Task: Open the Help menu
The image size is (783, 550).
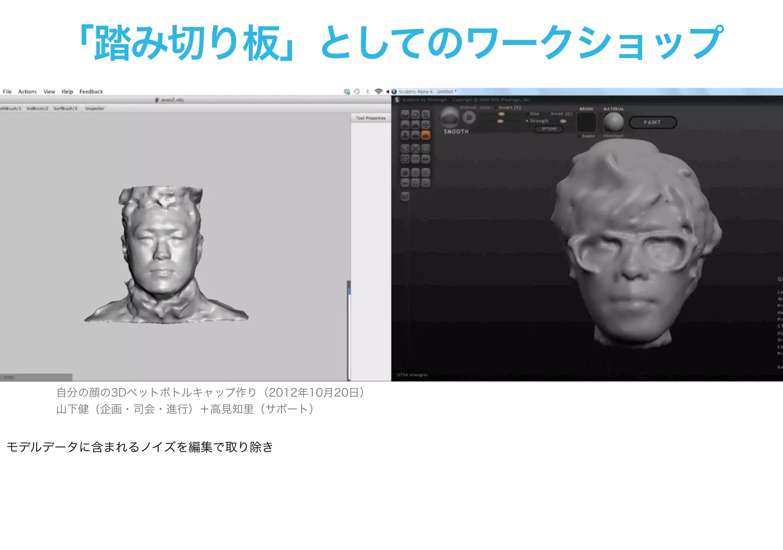Action: [67, 92]
